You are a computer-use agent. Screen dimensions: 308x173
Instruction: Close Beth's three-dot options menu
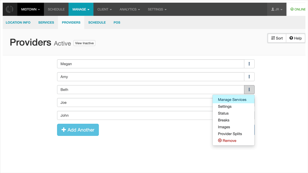[249, 89]
